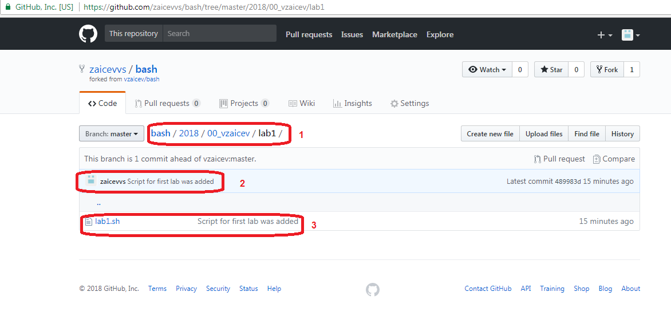Open the user avatar profile menu
671x335 pixels.
tap(631, 35)
